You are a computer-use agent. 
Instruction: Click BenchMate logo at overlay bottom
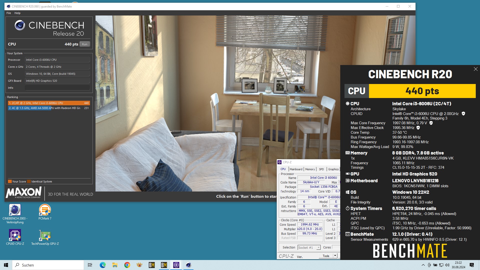(410, 251)
